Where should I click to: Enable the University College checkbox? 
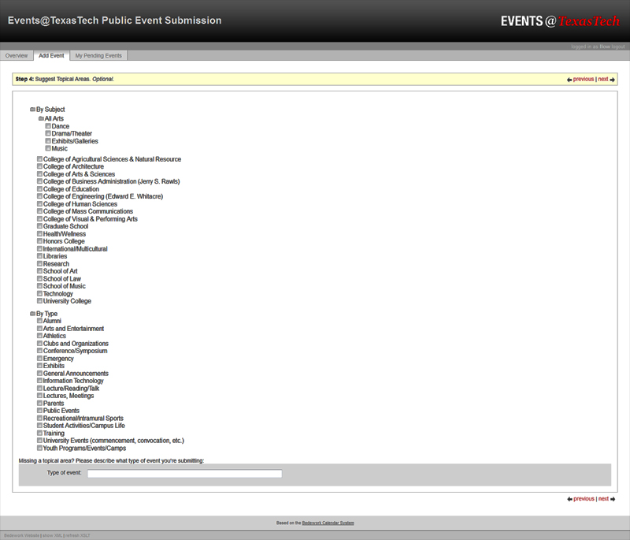(x=40, y=301)
